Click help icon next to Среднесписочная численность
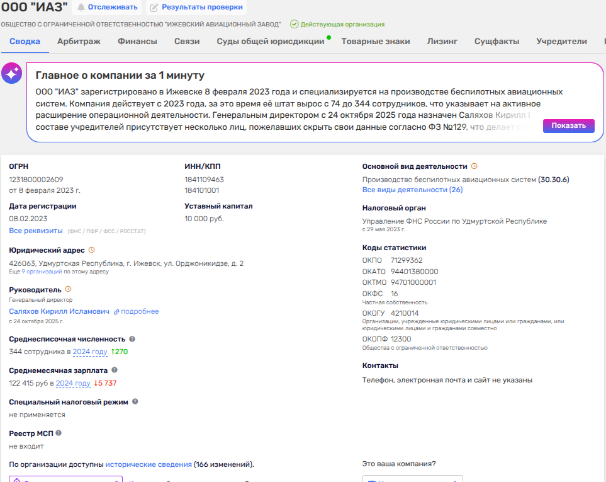 pos(132,339)
